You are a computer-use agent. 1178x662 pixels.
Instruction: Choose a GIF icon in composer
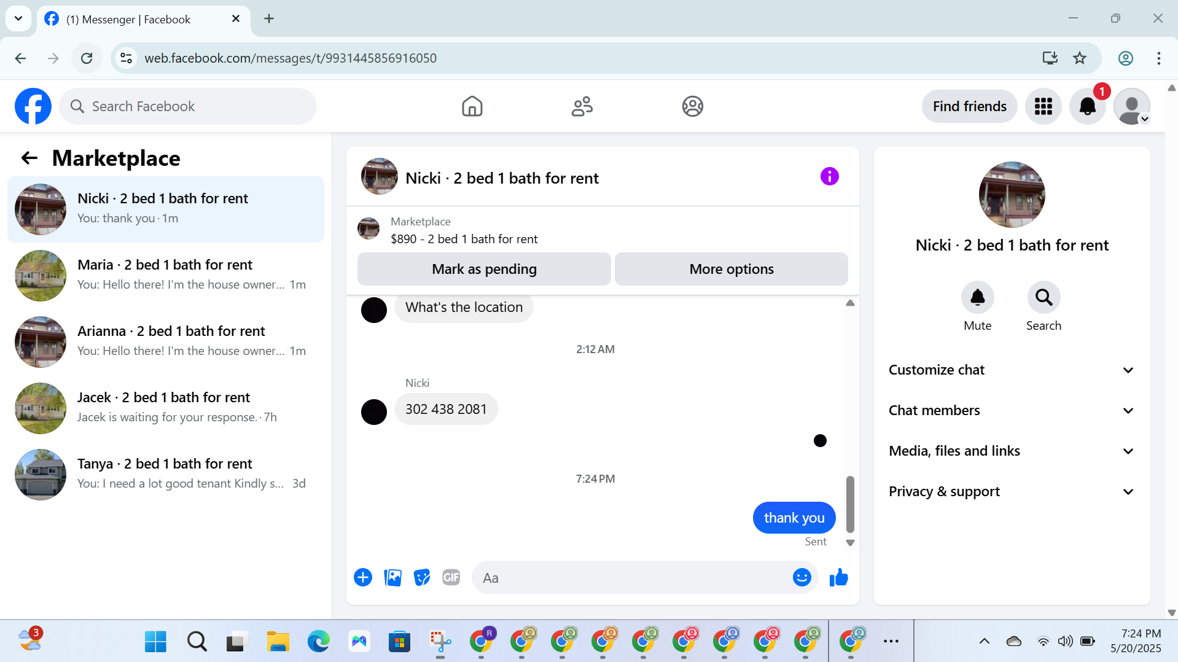pos(451,577)
